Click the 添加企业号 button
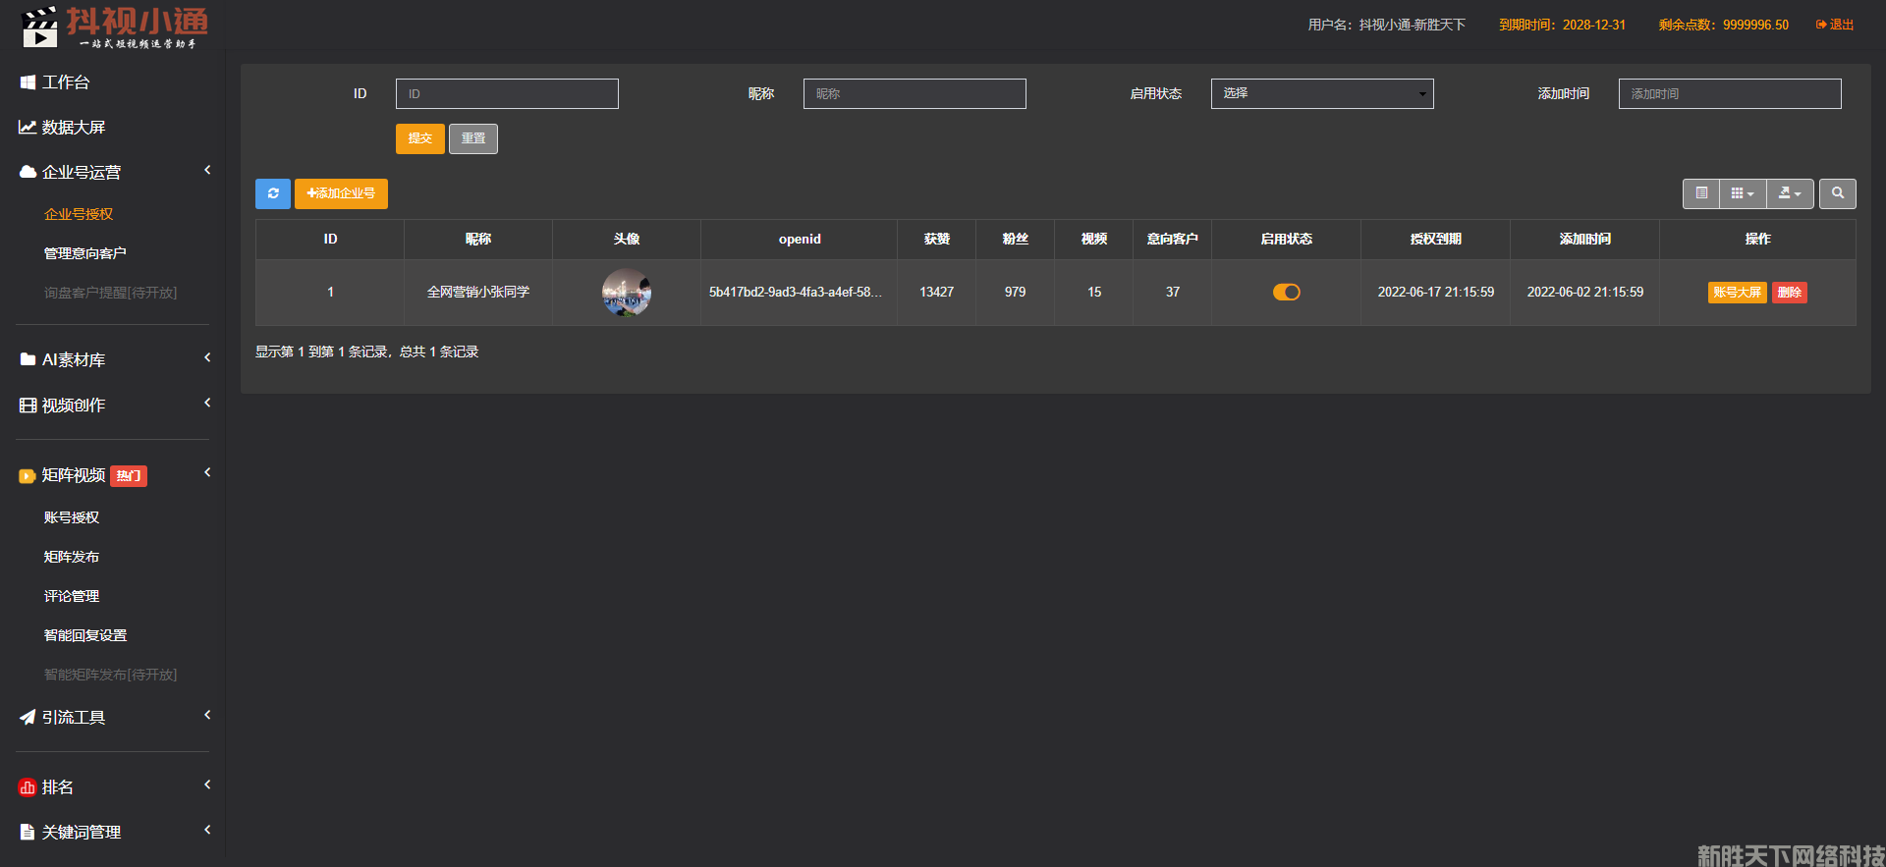This screenshot has height=867, width=1886. click(x=341, y=193)
